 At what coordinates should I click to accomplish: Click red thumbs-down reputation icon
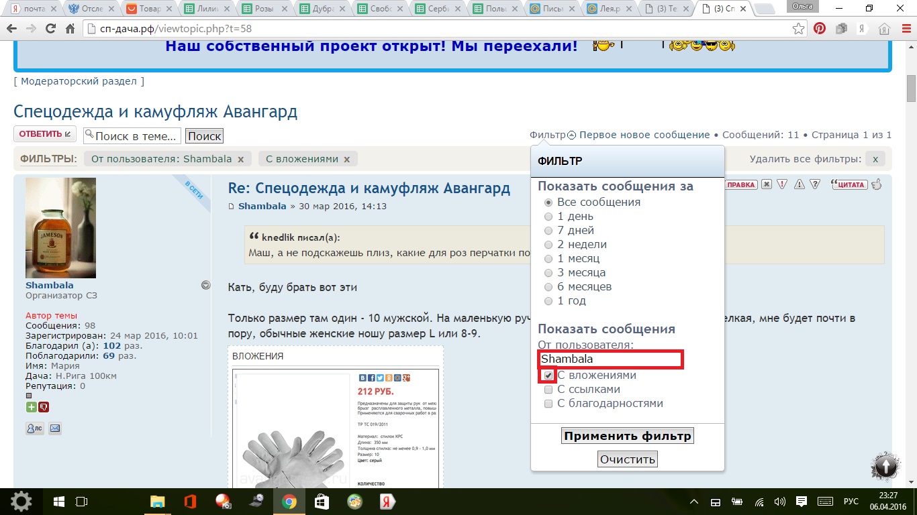pyautogui.click(x=44, y=407)
